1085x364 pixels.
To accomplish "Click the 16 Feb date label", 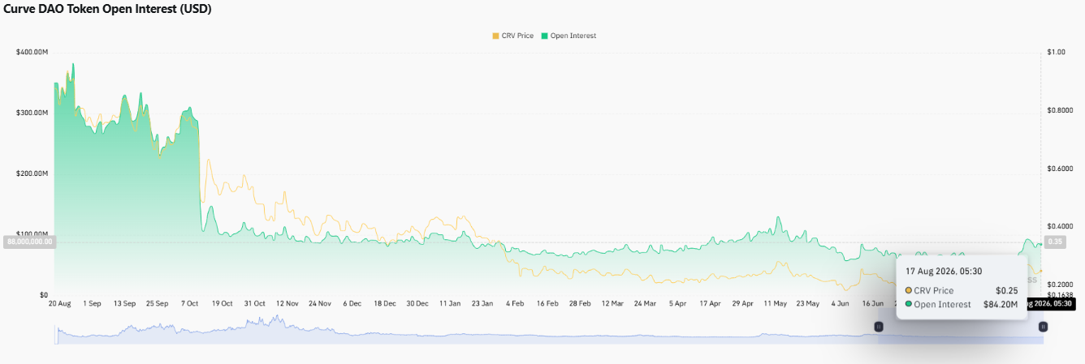I will [547, 303].
